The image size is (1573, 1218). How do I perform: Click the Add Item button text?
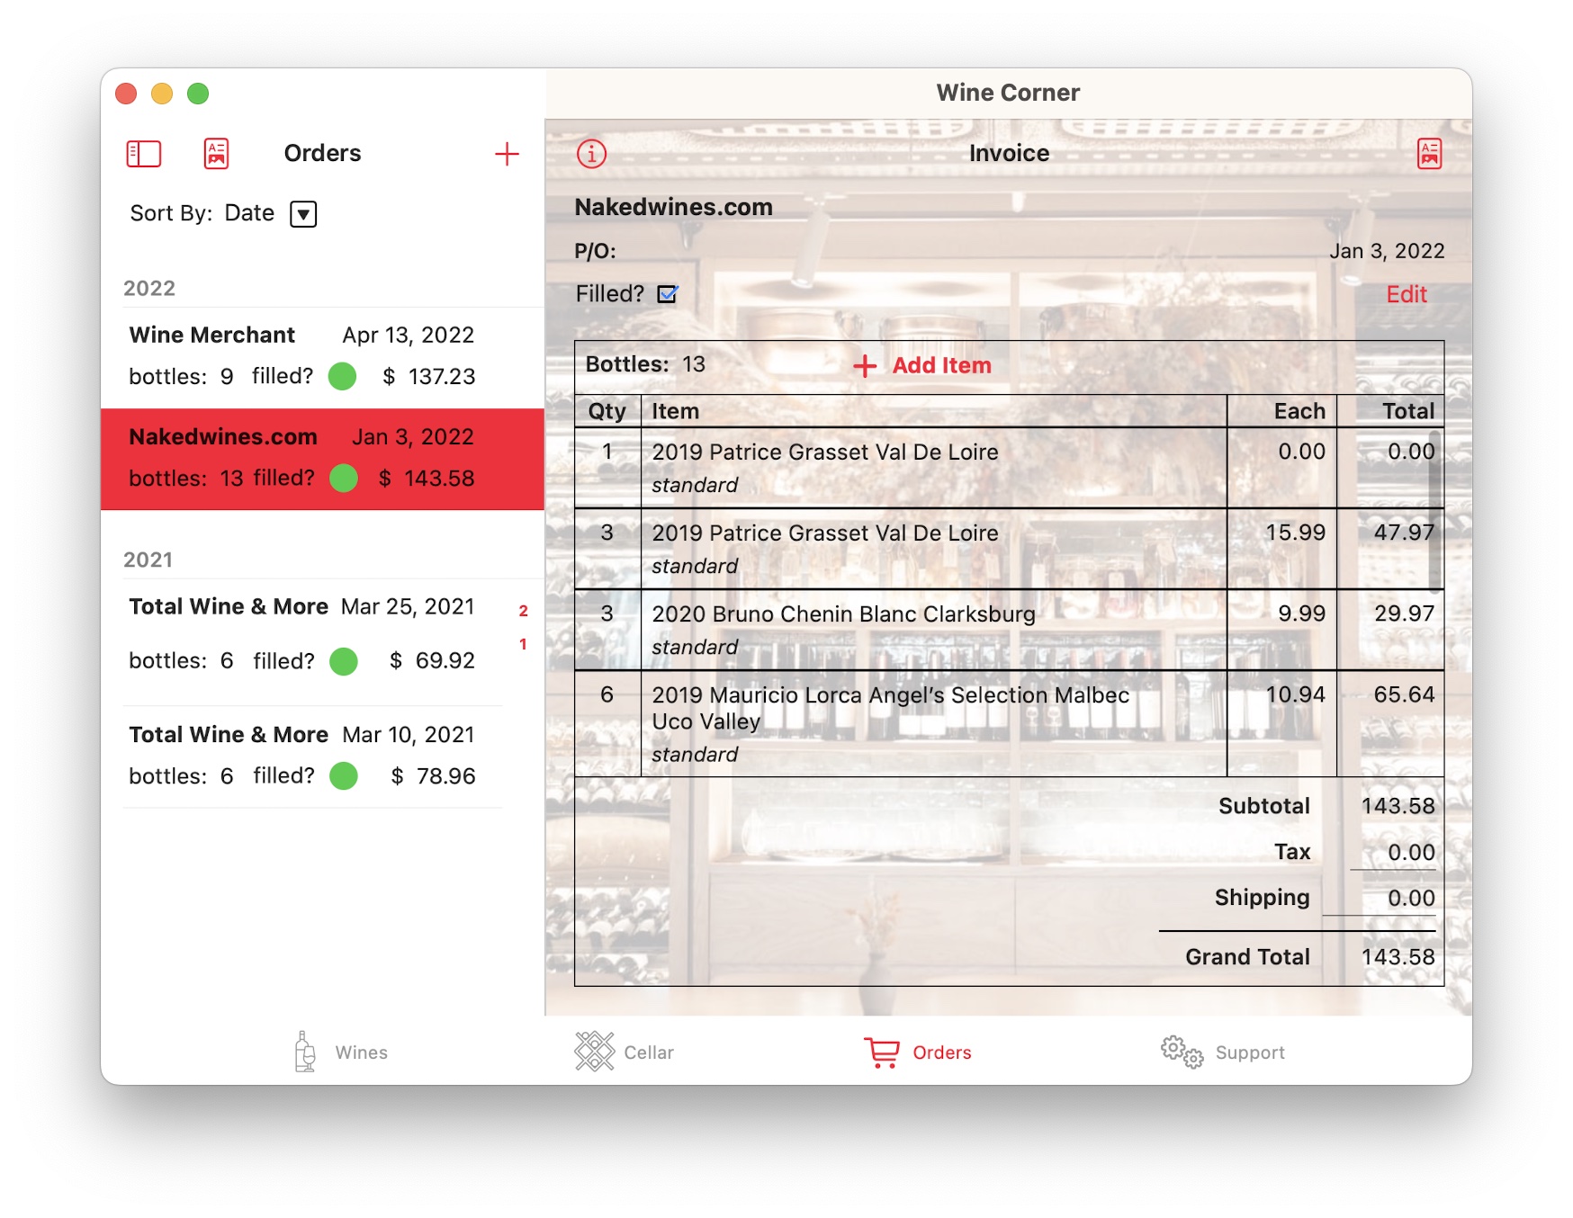(x=941, y=365)
